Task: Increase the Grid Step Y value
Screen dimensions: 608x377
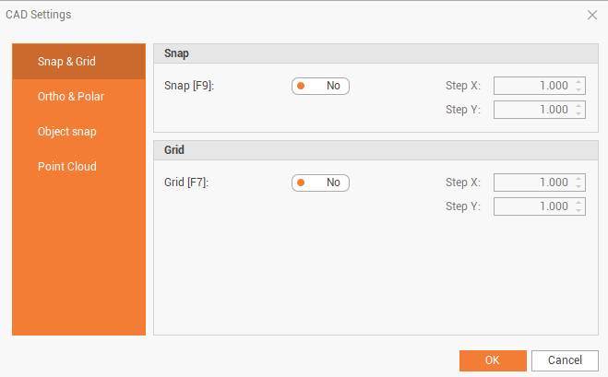Action: pos(578,203)
